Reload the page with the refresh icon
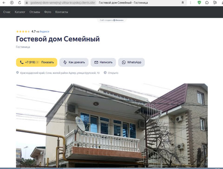Viewport: 223px width, 169px height. (20, 3)
